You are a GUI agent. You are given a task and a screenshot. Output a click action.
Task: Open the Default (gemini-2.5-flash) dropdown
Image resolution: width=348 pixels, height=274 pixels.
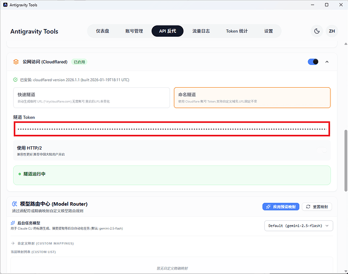point(299,226)
